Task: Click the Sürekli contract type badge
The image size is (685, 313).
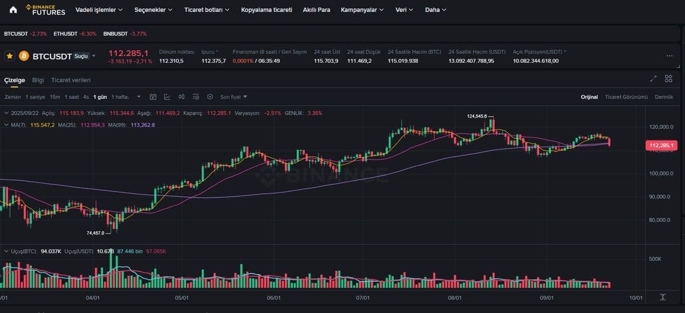Action: point(81,56)
